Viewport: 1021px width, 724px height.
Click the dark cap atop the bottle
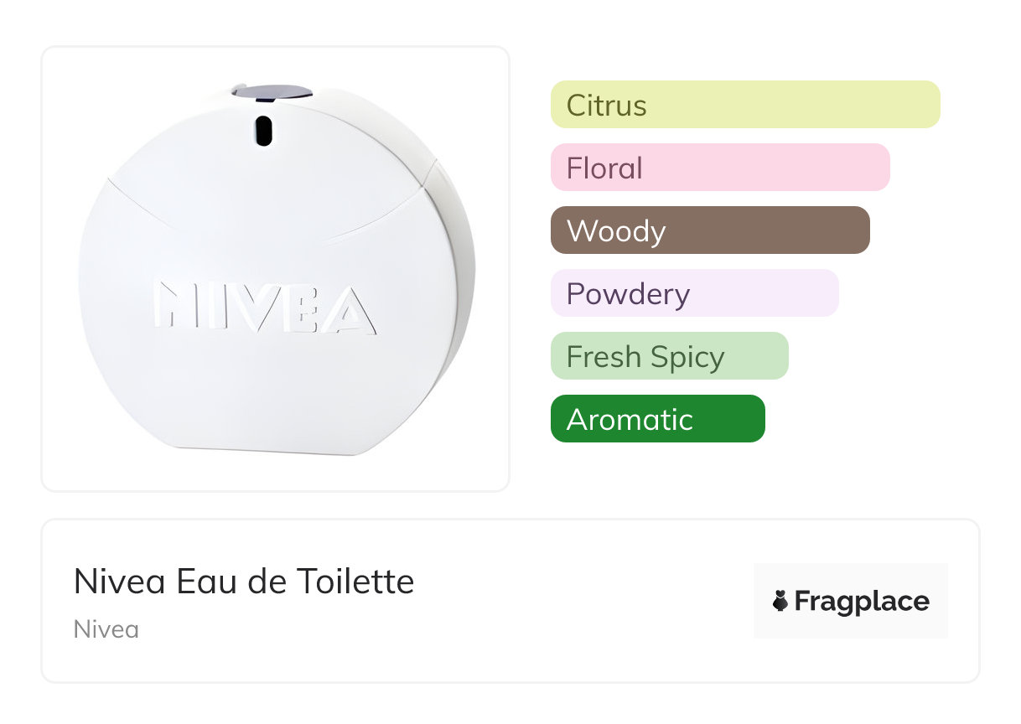273,93
